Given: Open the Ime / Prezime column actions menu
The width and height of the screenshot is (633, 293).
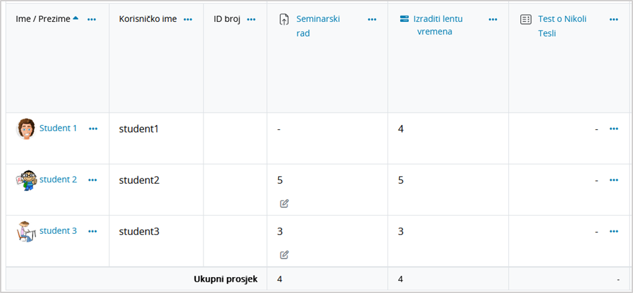Looking at the screenshot, I should tap(92, 19).
